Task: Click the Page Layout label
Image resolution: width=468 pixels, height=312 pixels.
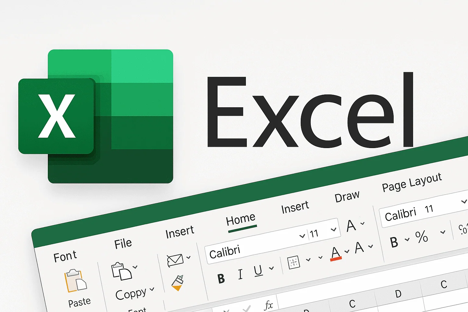Action: [x=412, y=182]
